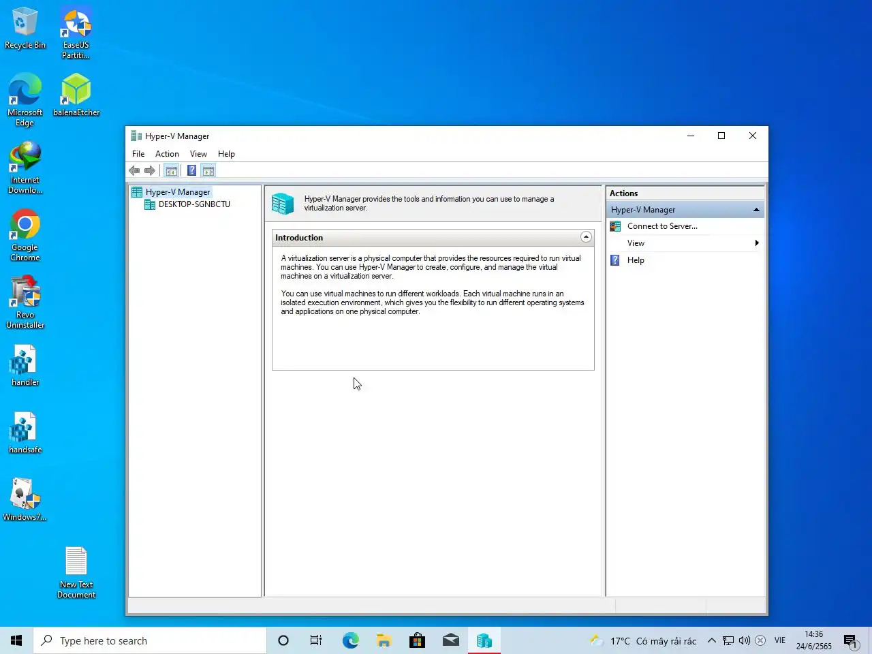Select Hyper-V Manager root tree node
The height and width of the screenshot is (654, 872).
[x=177, y=192]
